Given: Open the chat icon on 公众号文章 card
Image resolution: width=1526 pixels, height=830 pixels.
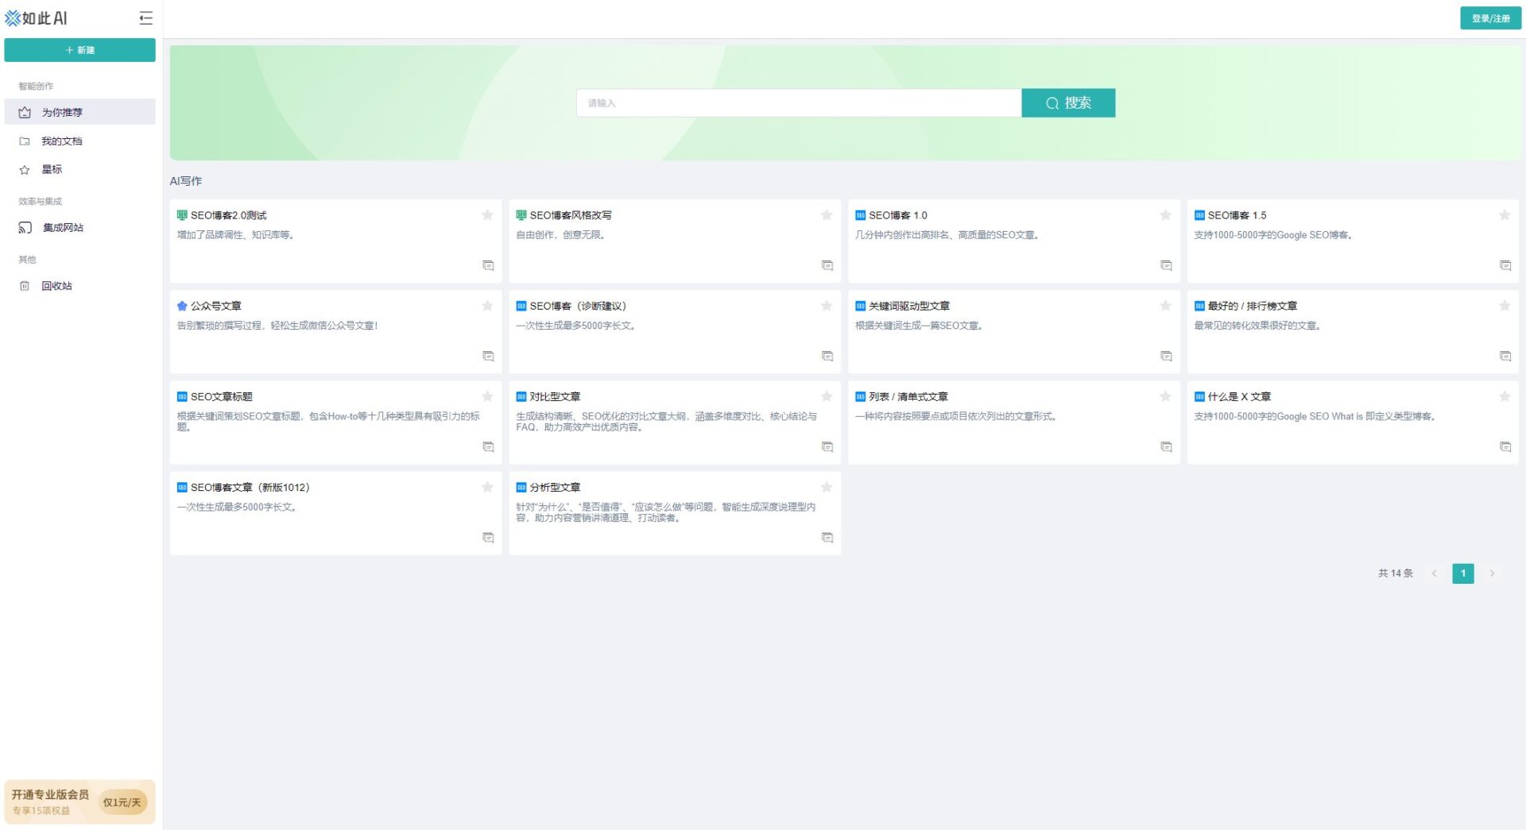Looking at the screenshot, I should pos(488,356).
